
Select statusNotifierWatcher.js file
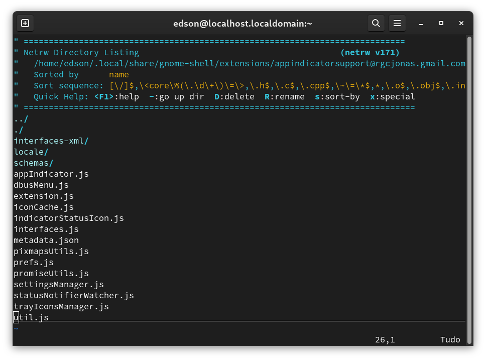(x=74, y=296)
